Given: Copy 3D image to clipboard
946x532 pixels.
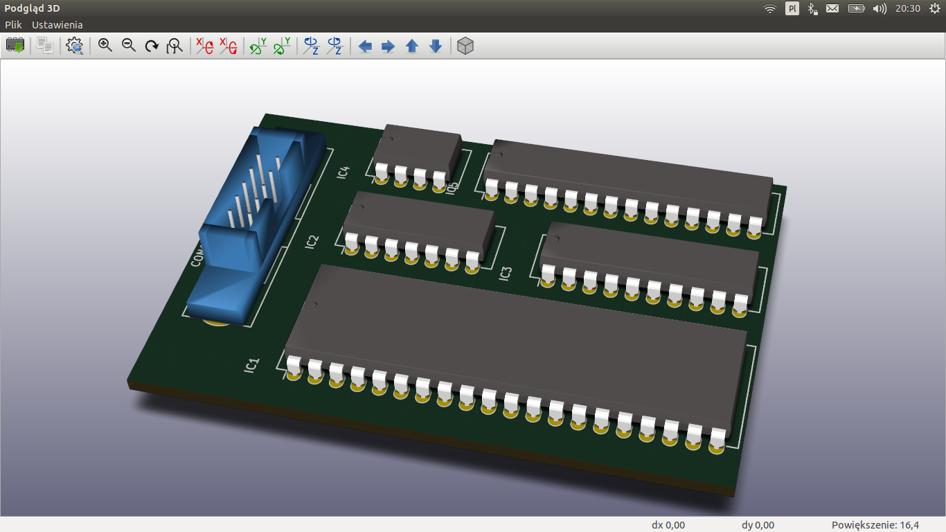Looking at the screenshot, I should [x=46, y=46].
